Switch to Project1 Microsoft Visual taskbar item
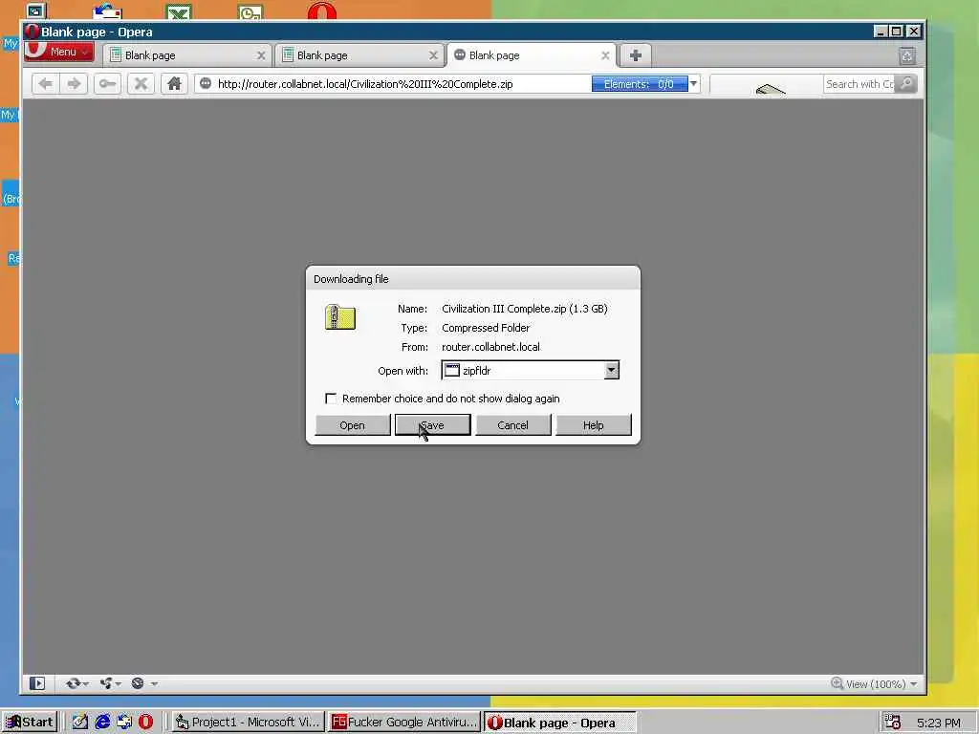The height and width of the screenshot is (734, 979). (248, 723)
